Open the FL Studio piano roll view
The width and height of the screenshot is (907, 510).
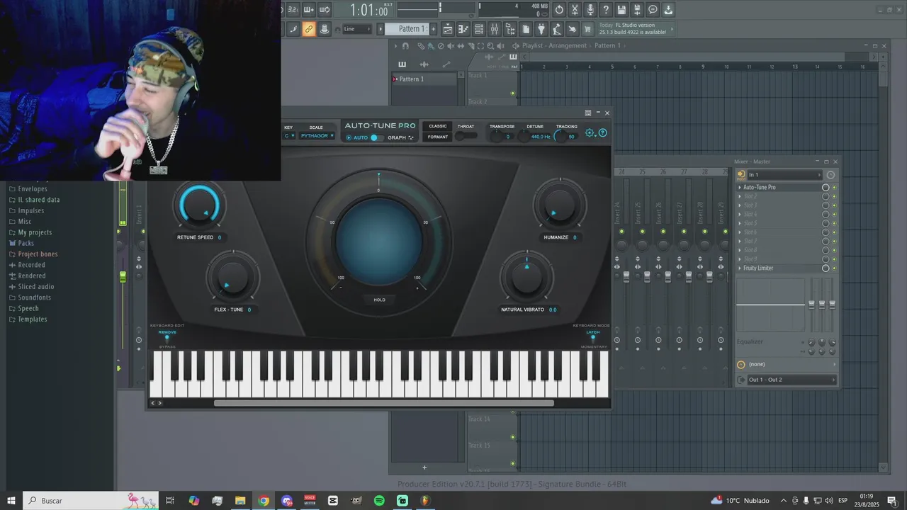pos(463,29)
